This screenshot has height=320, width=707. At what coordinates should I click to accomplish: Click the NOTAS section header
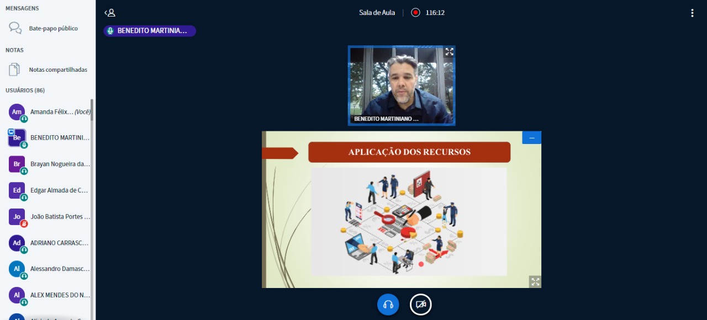(14, 50)
